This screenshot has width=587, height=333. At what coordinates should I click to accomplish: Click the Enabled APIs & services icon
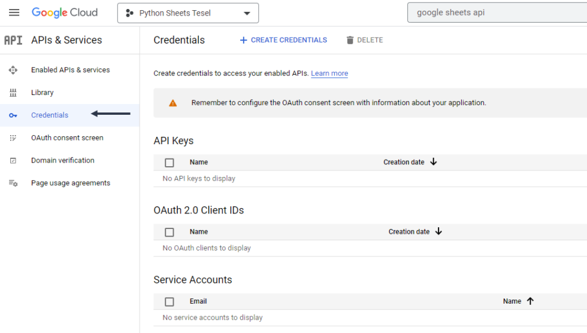coord(13,70)
